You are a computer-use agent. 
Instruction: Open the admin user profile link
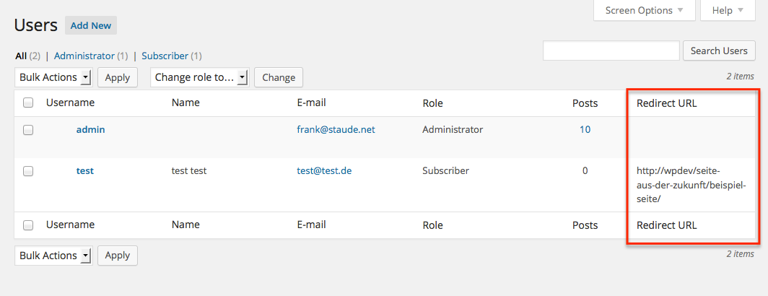91,130
